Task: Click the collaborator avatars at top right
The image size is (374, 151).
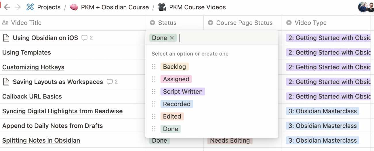Action: (x=366, y=7)
